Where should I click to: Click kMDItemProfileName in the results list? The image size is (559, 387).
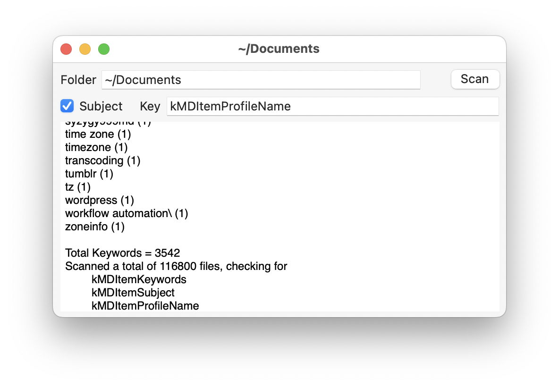point(145,305)
